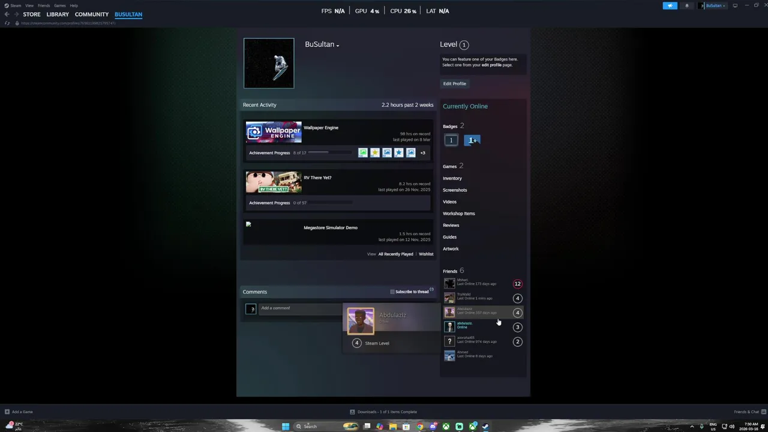
Task: Open the Artwork link
Action: (451, 248)
